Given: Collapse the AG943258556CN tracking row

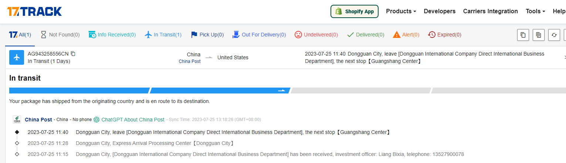Looking at the screenshot, I should point(565,57).
